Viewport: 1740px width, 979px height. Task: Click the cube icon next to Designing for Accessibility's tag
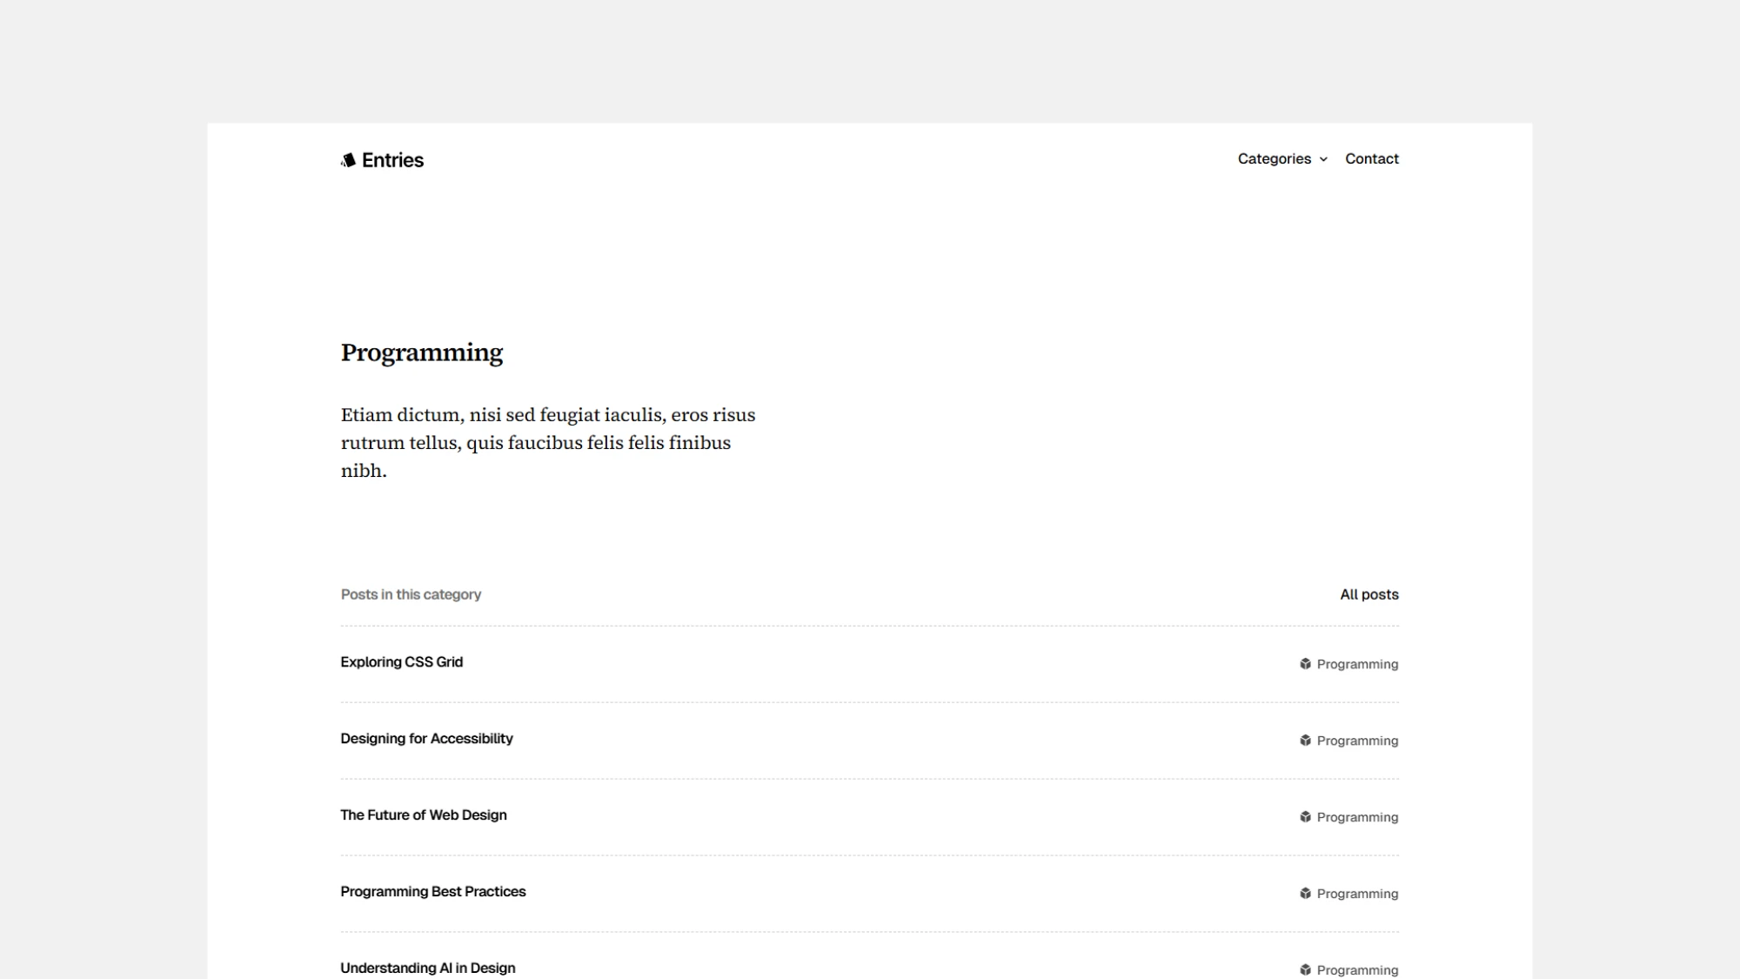click(1304, 741)
